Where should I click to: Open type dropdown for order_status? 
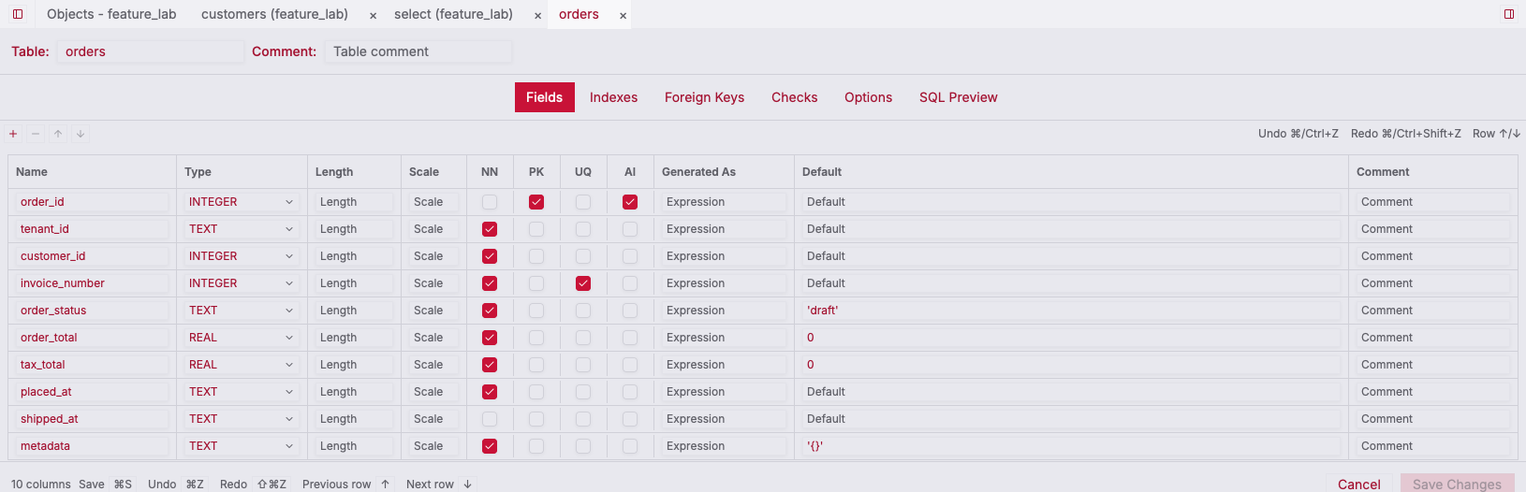tap(242, 311)
